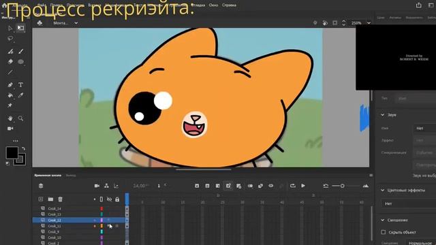Select the Eyedropper tool

pos(20,95)
